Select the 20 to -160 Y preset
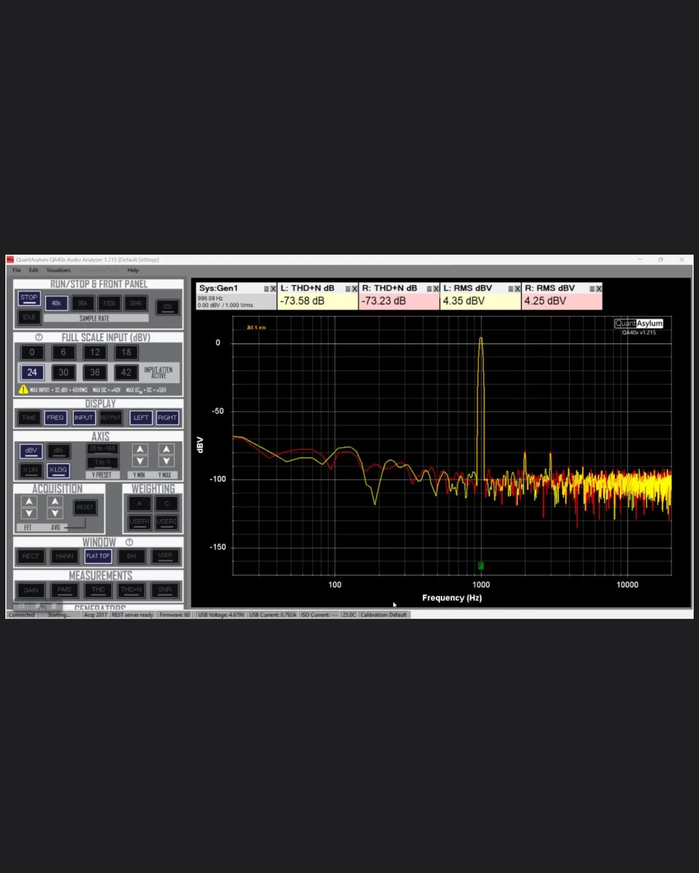The height and width of the screenshot is (873, 699). tap(103, 449)
